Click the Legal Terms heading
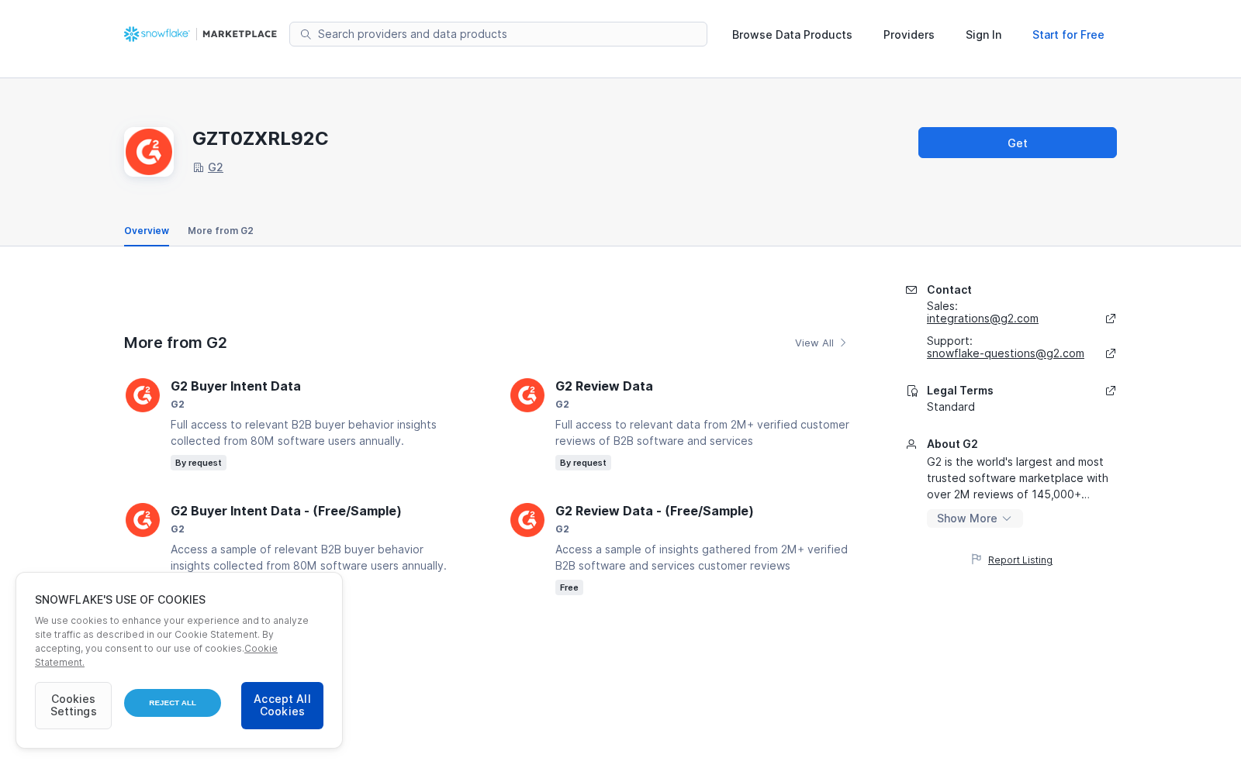This screenshot has width=1241, height=775. click(960, 391)
